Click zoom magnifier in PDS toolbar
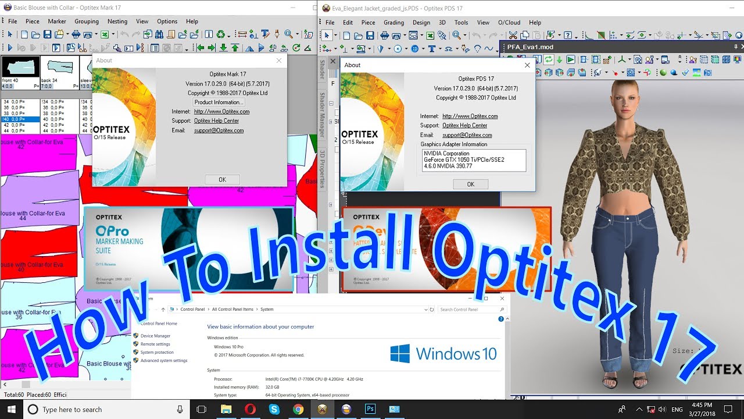The height and width of the screenshot is (419, 744). pyautogui.click(x=456, y=35)
